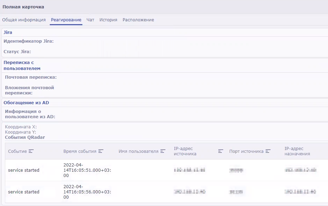Open the Чат tab
The height and width of the screenshot is (206, 328).
coord(90,20)
